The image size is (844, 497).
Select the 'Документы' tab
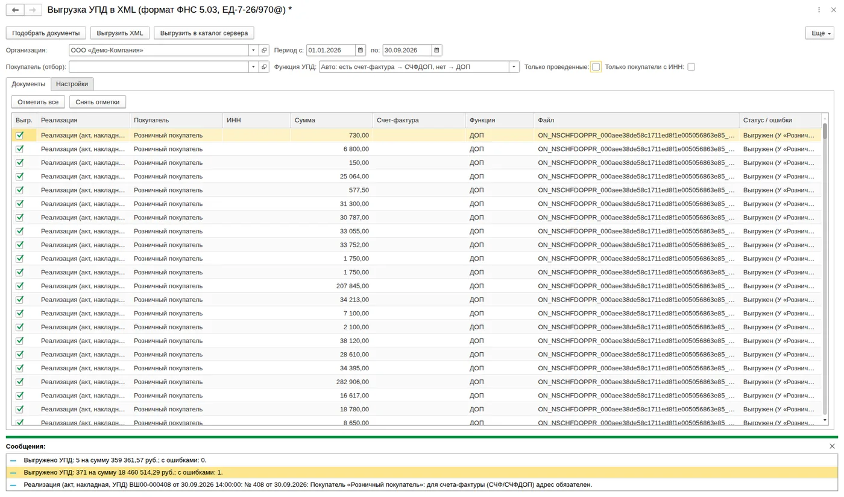click(28, 84)
